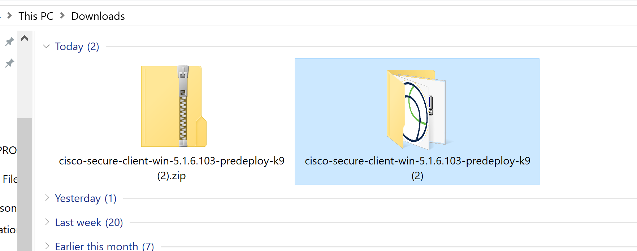Click the second pin icon in sidebar
This screenshot has width=637, height=251.
[9, 63]
